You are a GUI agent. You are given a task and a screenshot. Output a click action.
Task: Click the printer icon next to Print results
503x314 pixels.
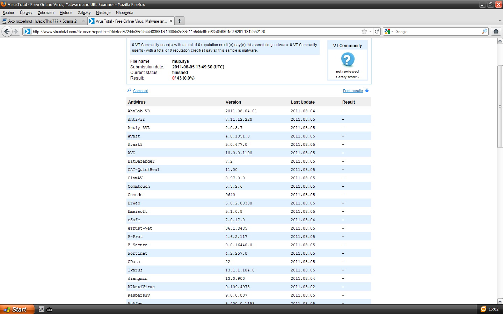tap(367, 90)
